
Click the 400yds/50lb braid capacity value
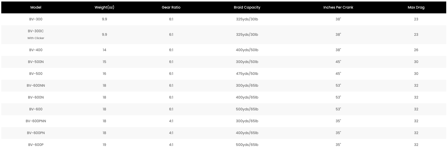(x=247, y=50)
